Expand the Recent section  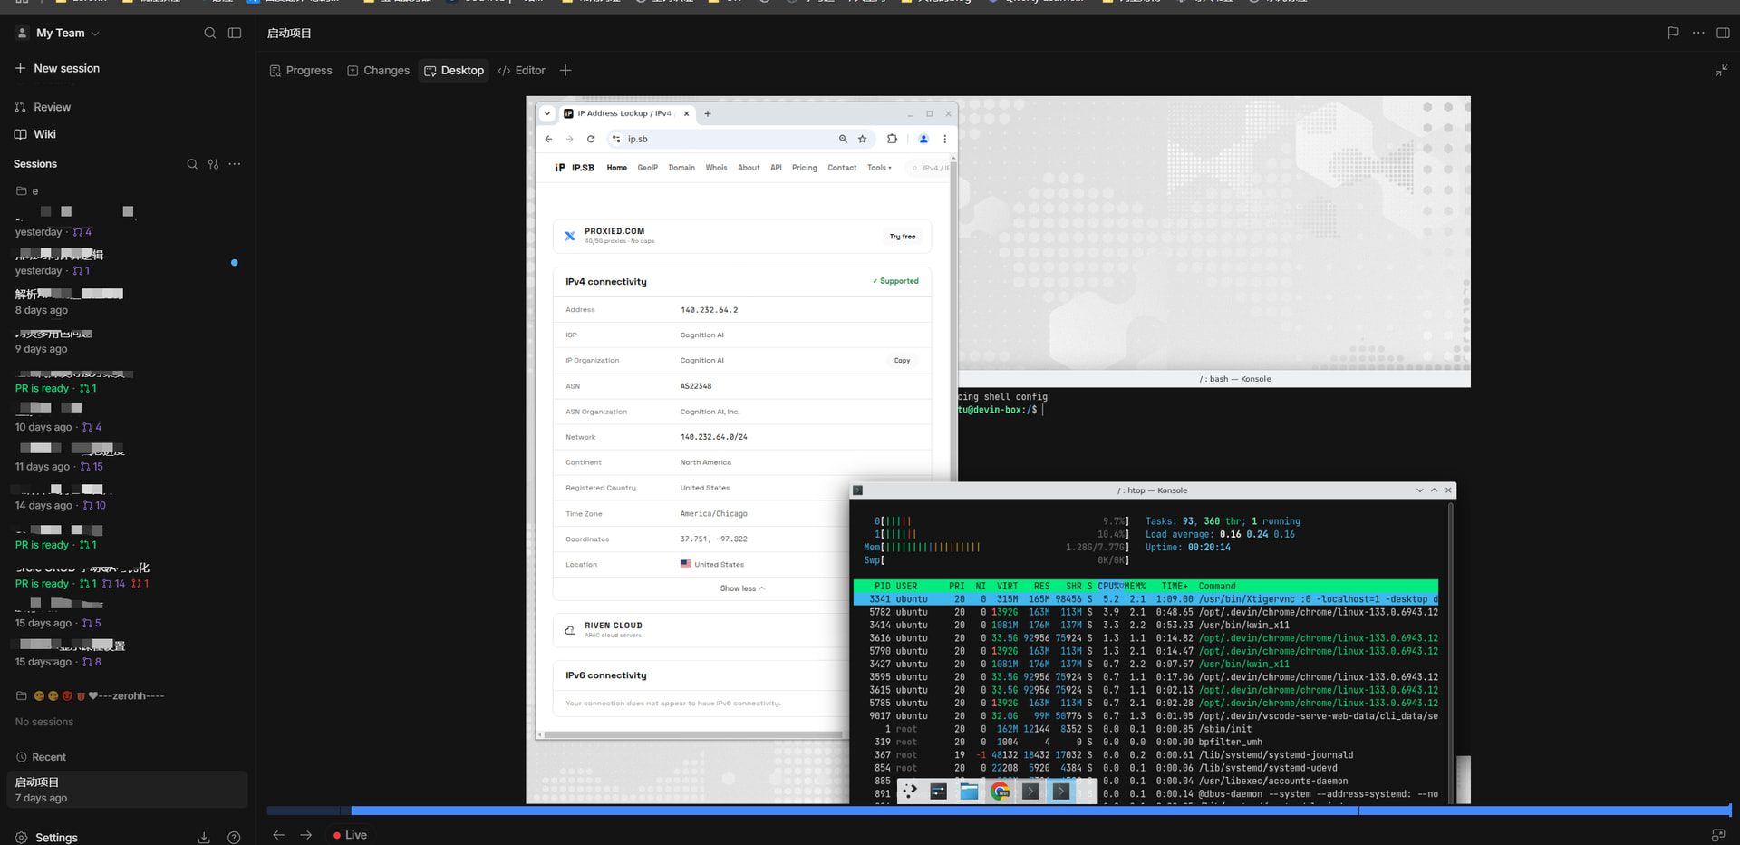41,757
